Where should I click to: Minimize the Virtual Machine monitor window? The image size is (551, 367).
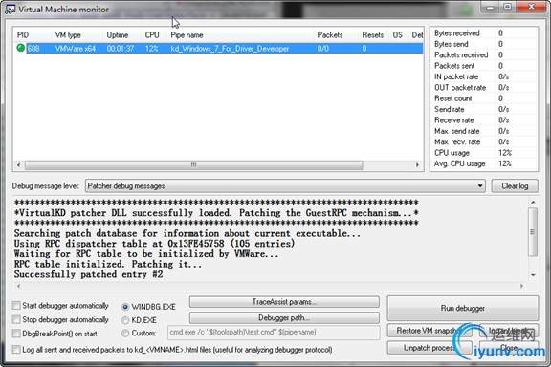[490, 7]
